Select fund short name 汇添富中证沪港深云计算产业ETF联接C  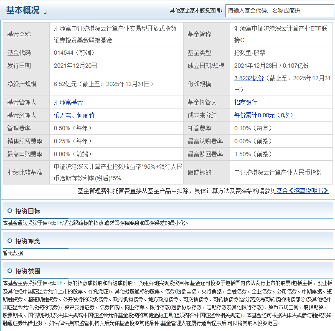click(x=281, y=34)
